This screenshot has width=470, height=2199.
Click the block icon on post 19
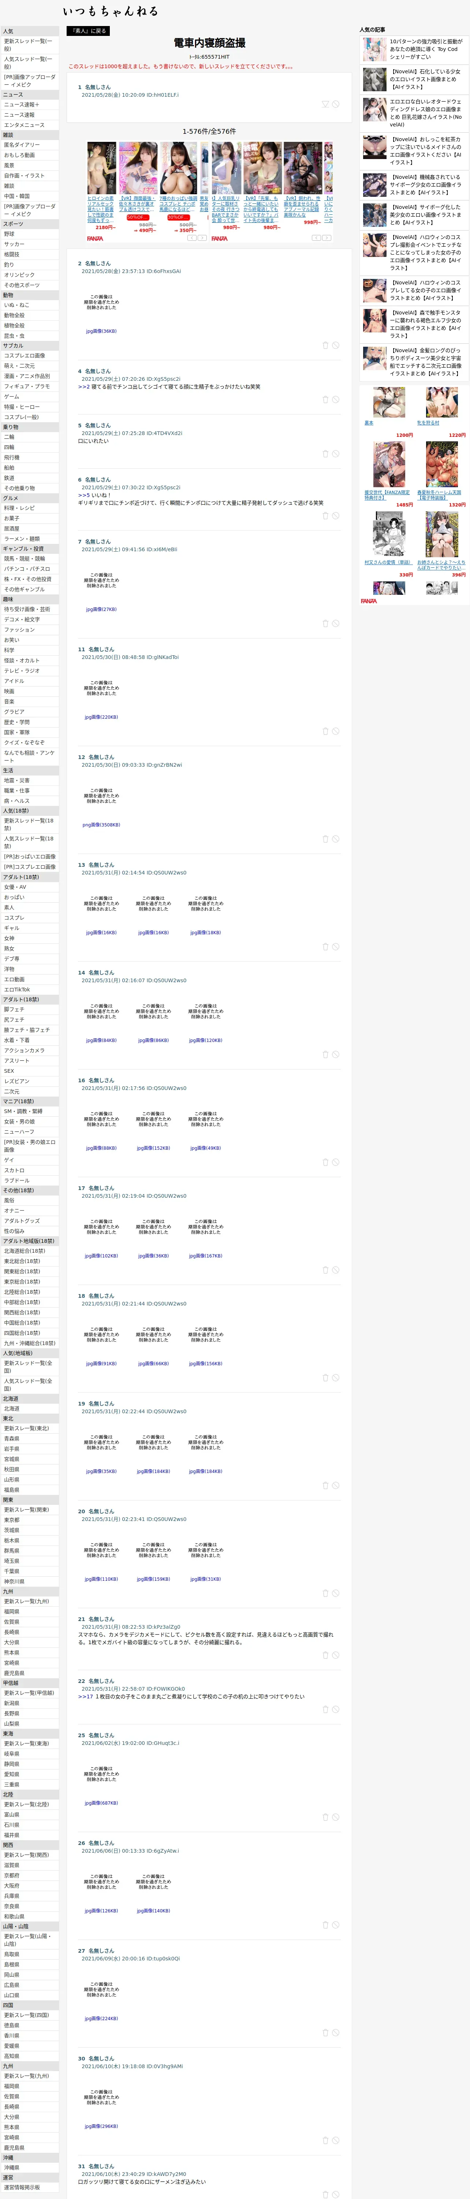click(x=336, y=1485)
